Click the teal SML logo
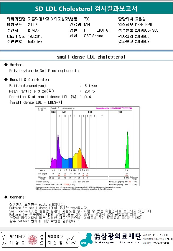Screen dimensions: 173x251 86,240
